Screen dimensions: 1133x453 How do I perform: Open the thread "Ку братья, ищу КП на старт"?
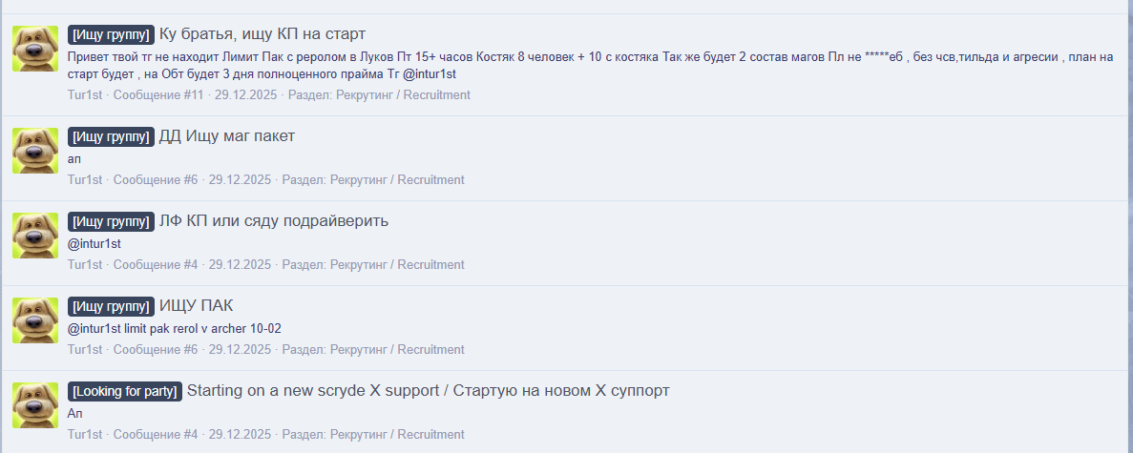coord(262,34)
